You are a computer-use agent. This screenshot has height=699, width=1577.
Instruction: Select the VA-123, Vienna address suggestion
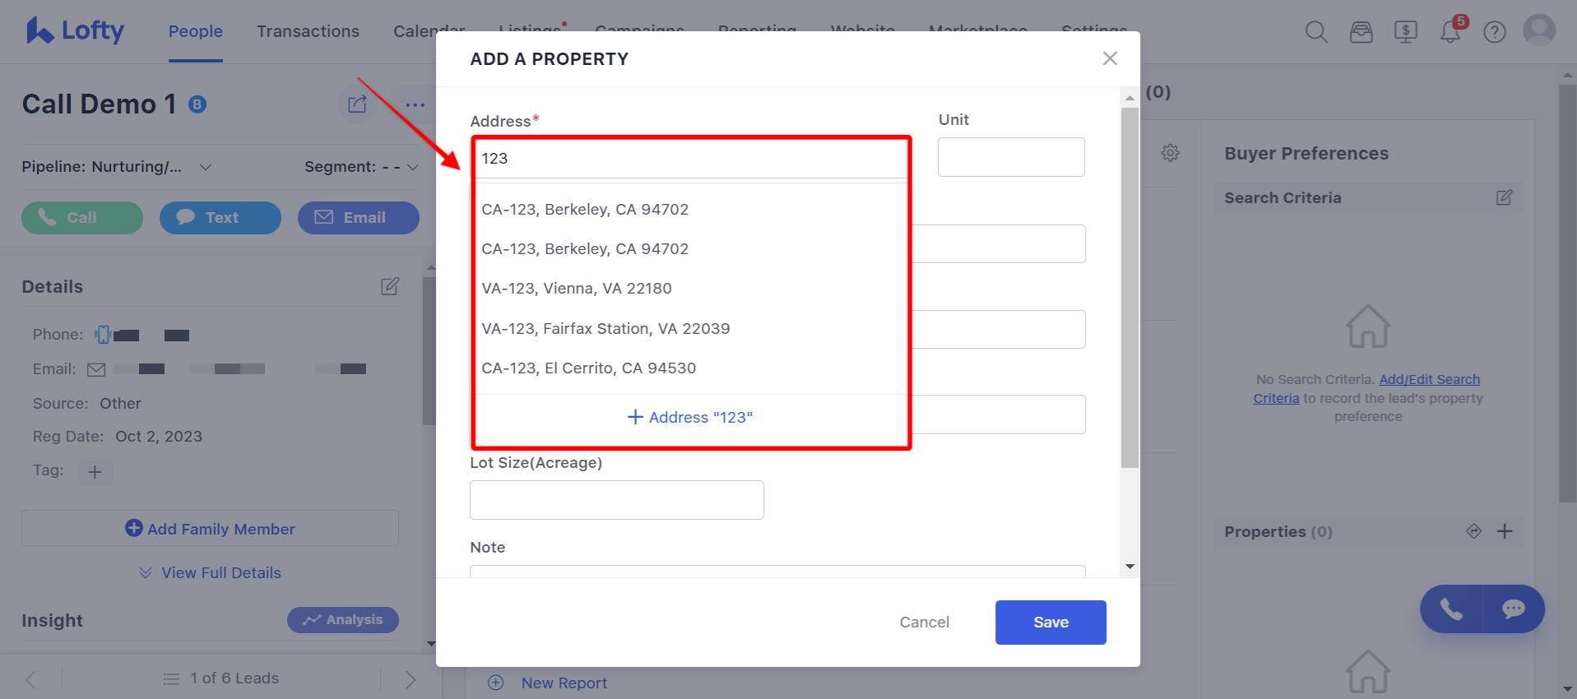tap(577, 288)
